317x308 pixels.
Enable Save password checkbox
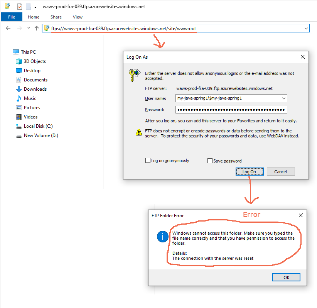point(210,161)
